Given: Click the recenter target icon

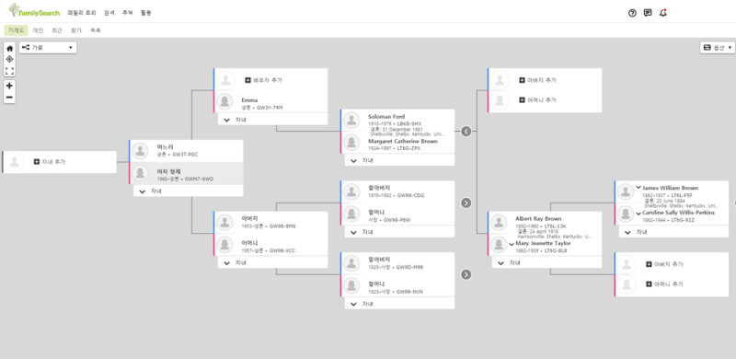Looking at the screenshot, I should (9, 59).
